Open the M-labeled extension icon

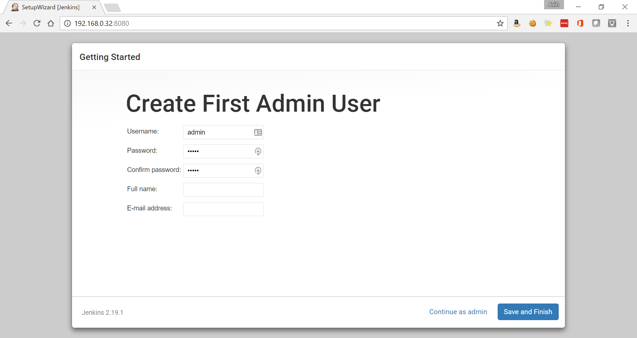tap(612, 23)
